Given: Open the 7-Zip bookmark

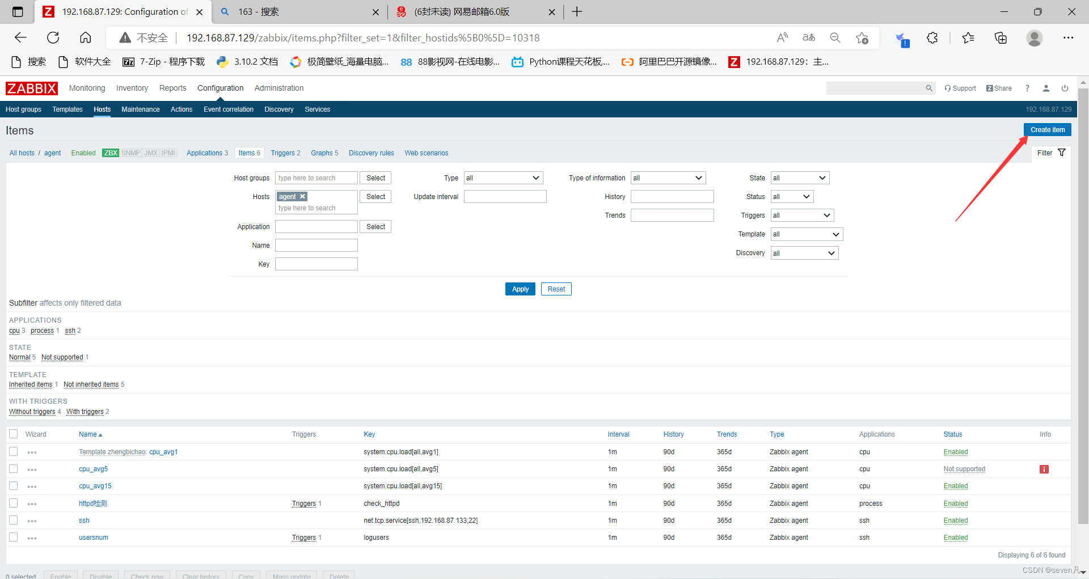Looking at the screenshot, I should [x=163, y=61].
